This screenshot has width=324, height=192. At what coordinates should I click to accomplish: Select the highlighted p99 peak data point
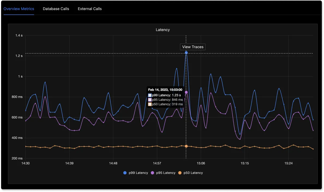click(x=186, y=53)
